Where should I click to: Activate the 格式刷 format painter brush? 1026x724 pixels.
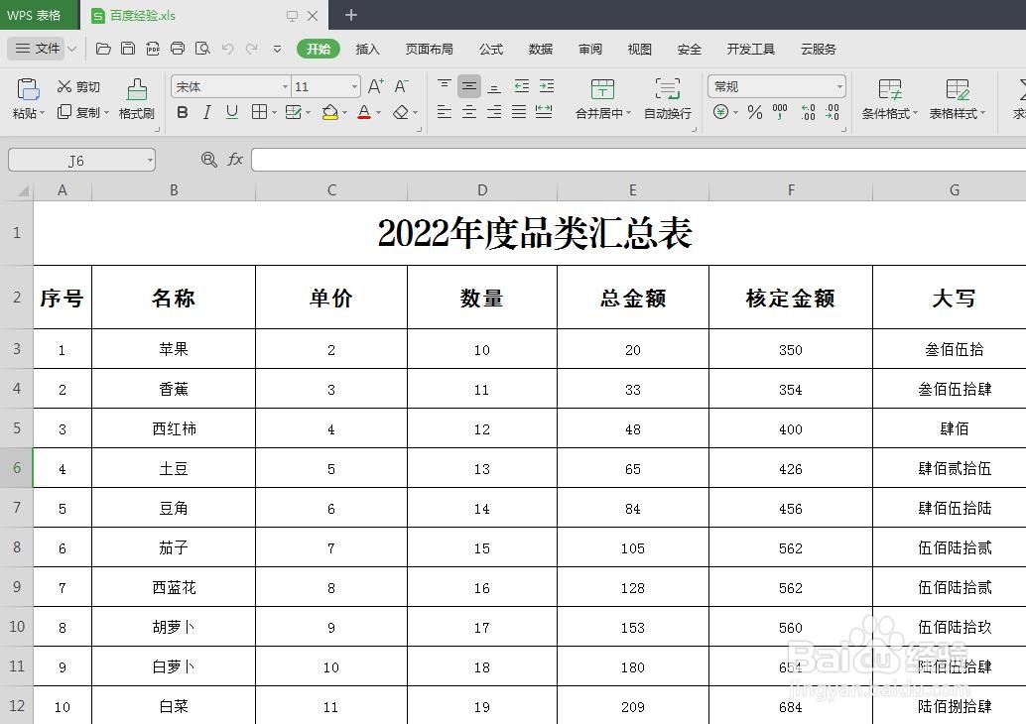(137, 99)
